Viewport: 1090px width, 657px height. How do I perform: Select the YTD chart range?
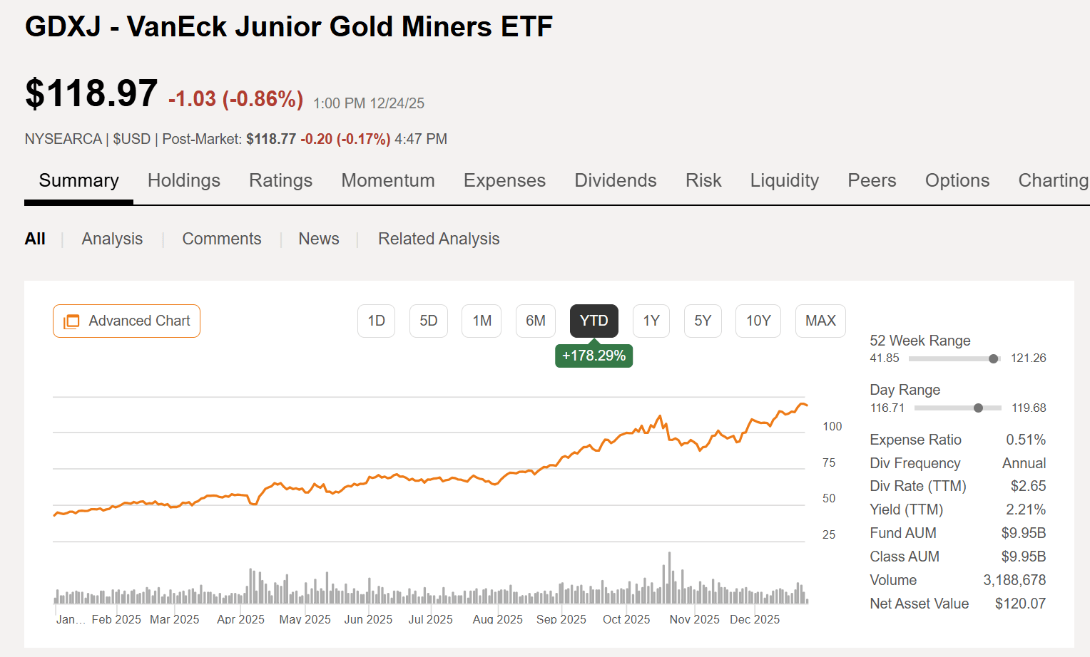(594, 321)
